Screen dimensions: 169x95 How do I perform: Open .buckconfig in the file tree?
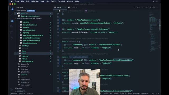coord(25,64)
